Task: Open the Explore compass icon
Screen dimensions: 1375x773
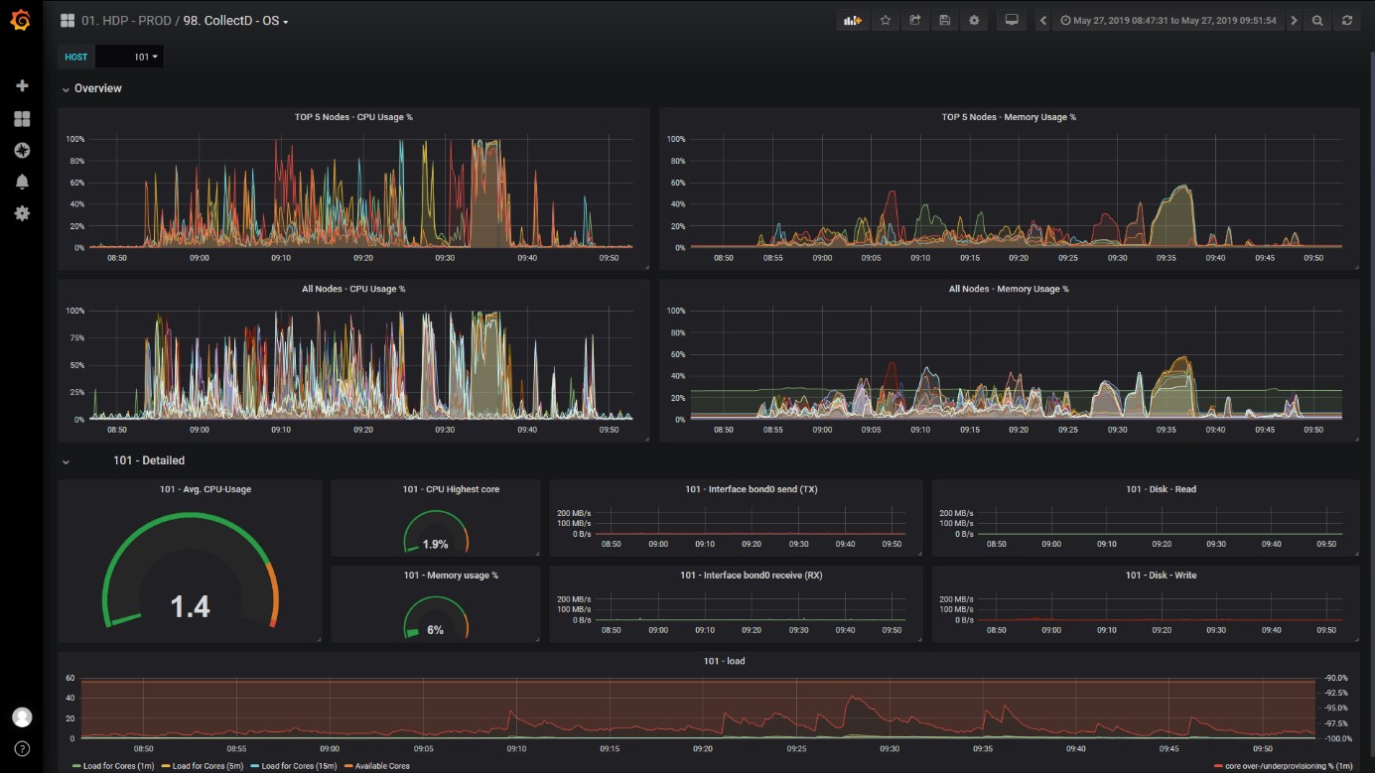Action: (x=22, y=151)
